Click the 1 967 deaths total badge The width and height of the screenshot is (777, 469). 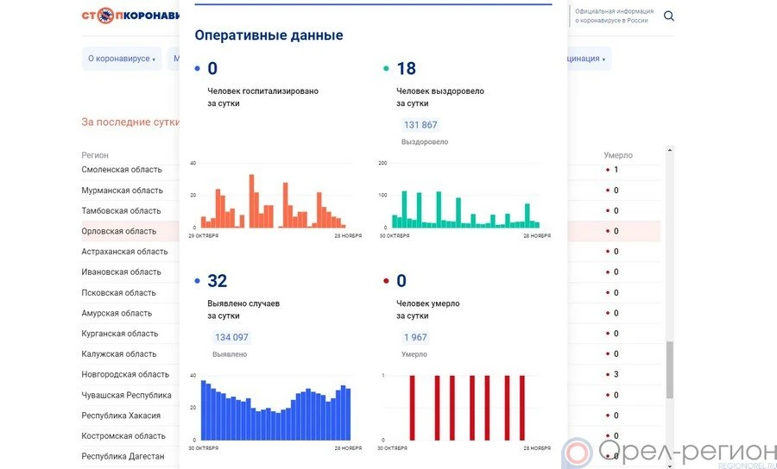point(414,337)
